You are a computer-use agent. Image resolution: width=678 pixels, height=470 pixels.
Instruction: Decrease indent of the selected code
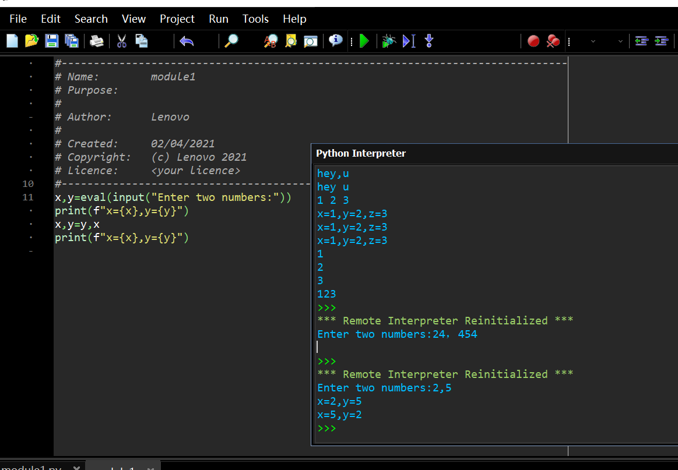point(641,41)
